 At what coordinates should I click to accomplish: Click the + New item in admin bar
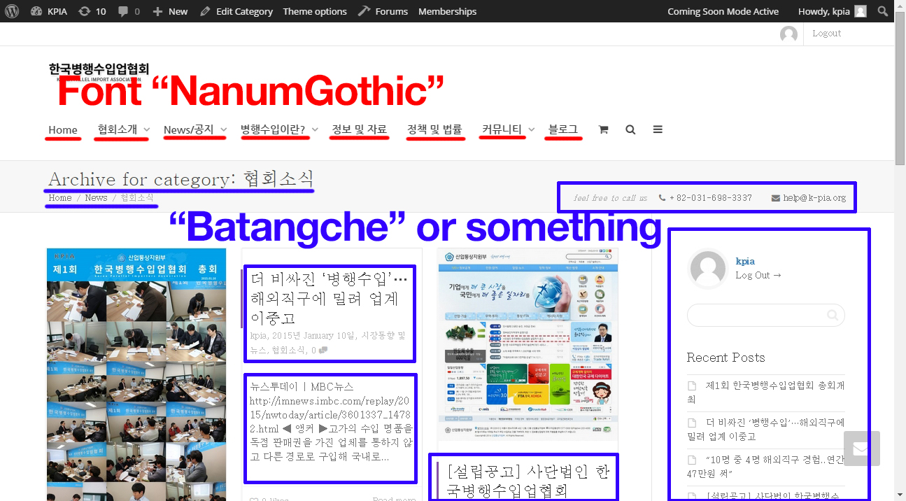170,11
